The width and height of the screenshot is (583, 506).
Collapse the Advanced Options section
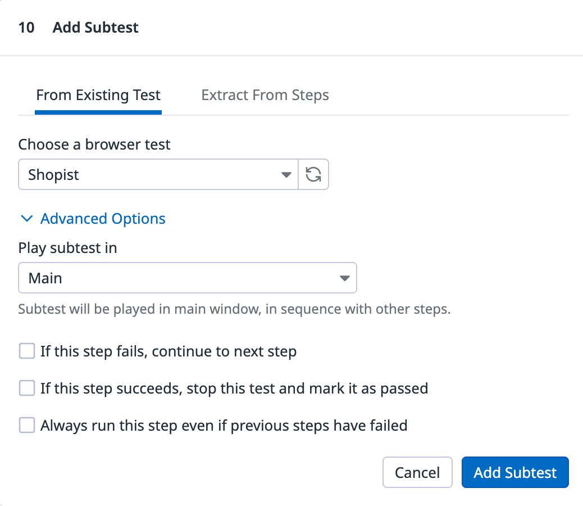[103, 219]
